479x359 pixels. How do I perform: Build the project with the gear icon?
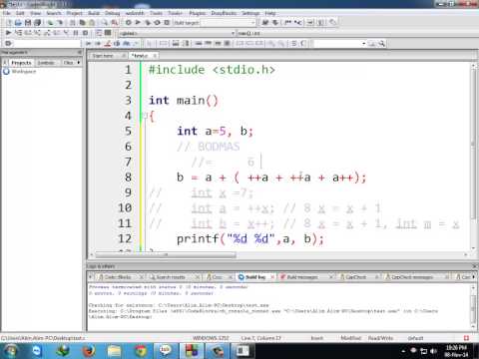[128, 23]
